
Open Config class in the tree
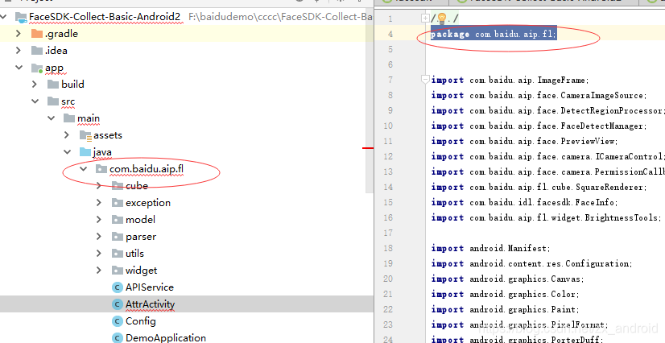tap(141, 321)
